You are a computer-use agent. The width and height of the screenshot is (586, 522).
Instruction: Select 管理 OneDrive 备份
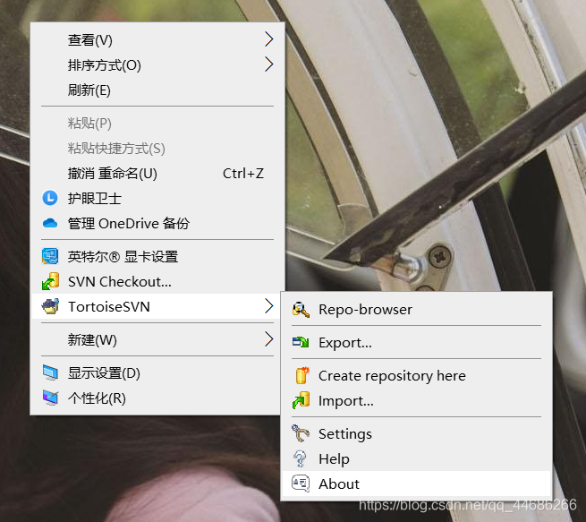pos(157,223)
